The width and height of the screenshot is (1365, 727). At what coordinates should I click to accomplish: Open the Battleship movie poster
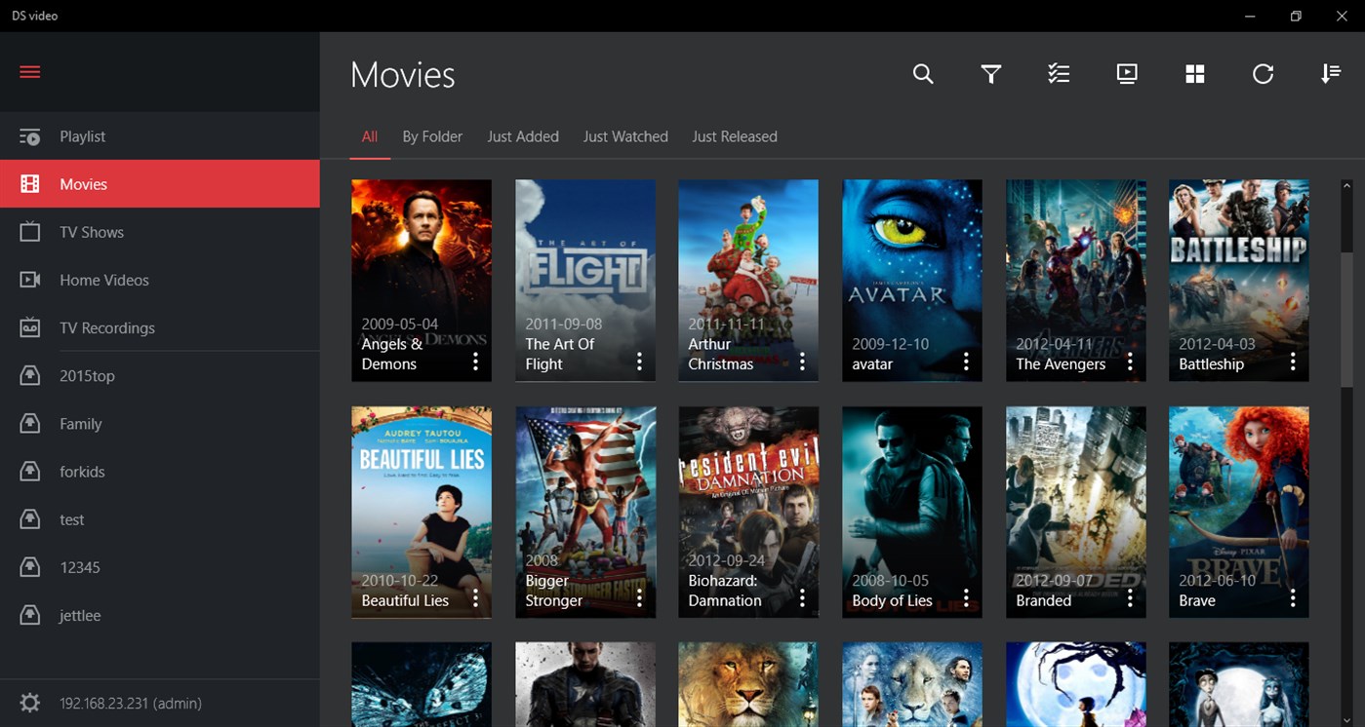coord(1238,273)
